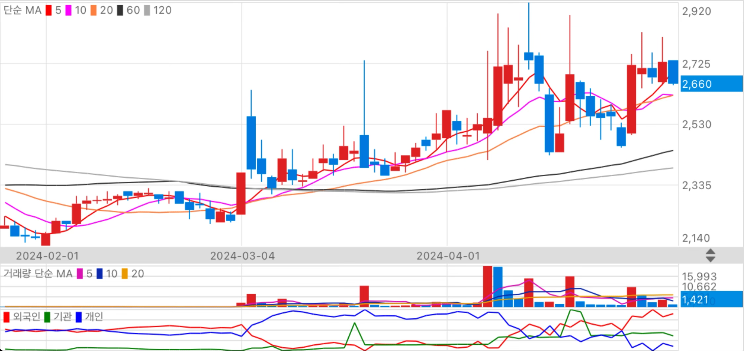The image size is (744, 351).
Task: Click the volume 5 MA pink swatch
Action: 80,274
